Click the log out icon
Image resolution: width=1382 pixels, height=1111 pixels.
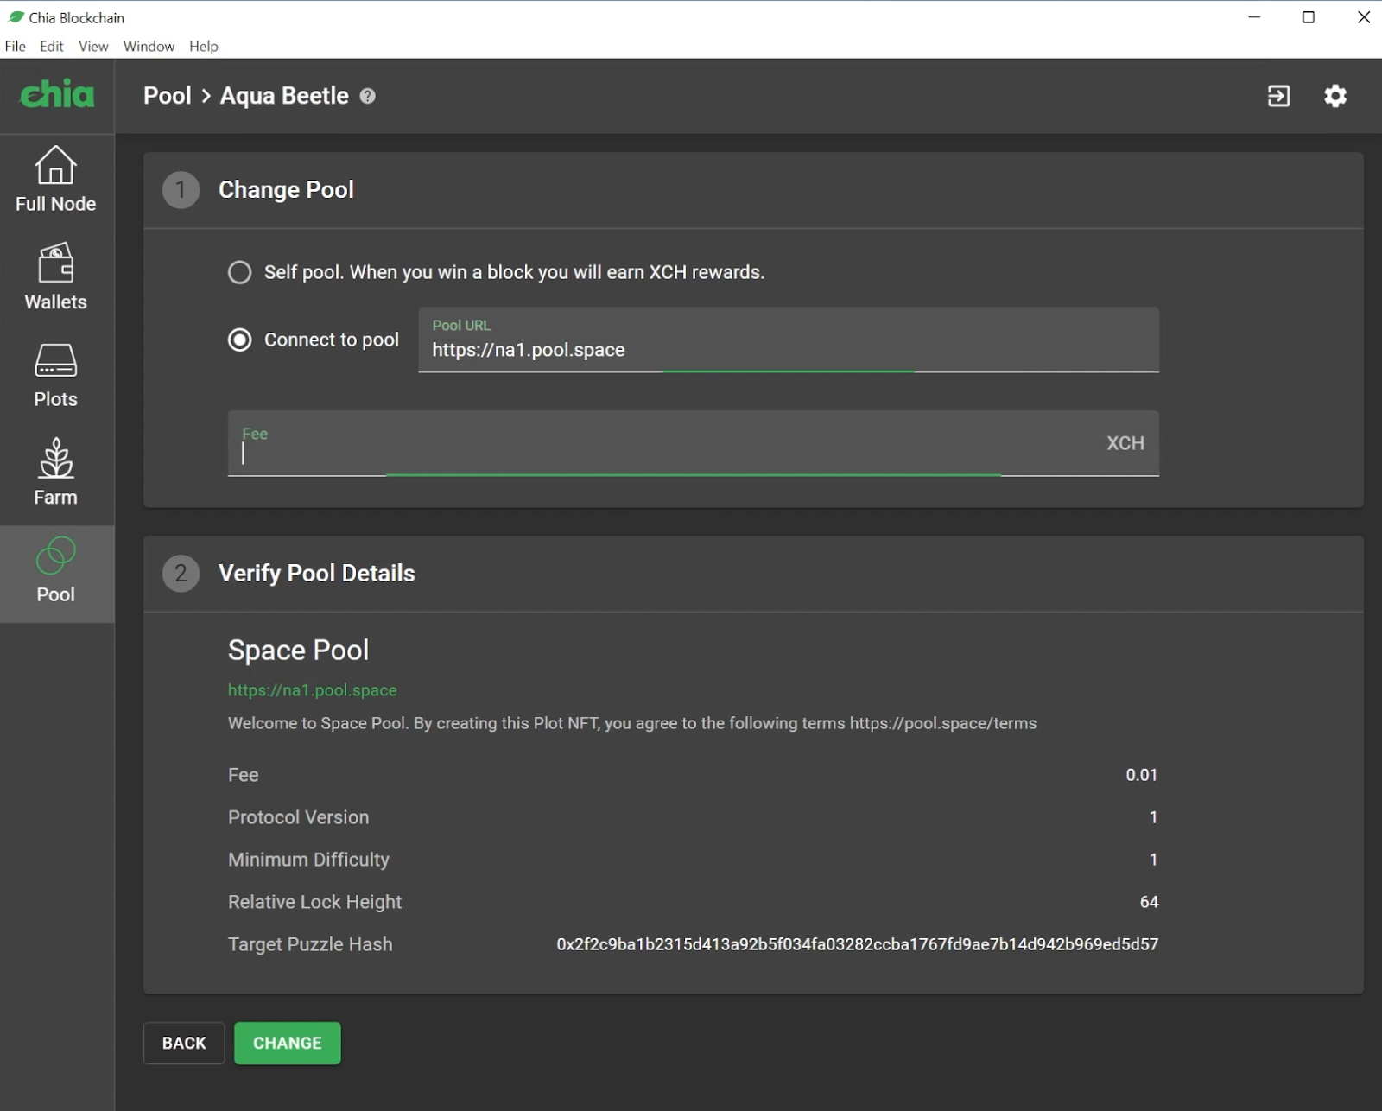click(x=1278, y=96)
